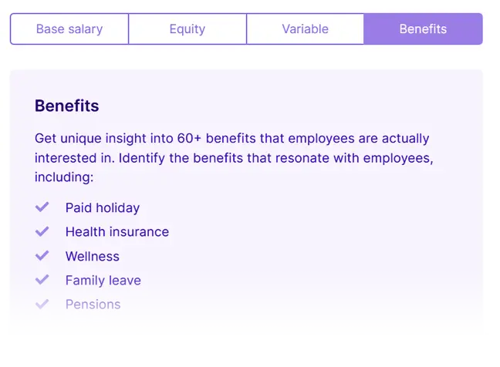Image resolution: width=500 pixels, height=367 pixels.
Task: Click the checkmark beside Pensions
Action: (x=42, y=304)
